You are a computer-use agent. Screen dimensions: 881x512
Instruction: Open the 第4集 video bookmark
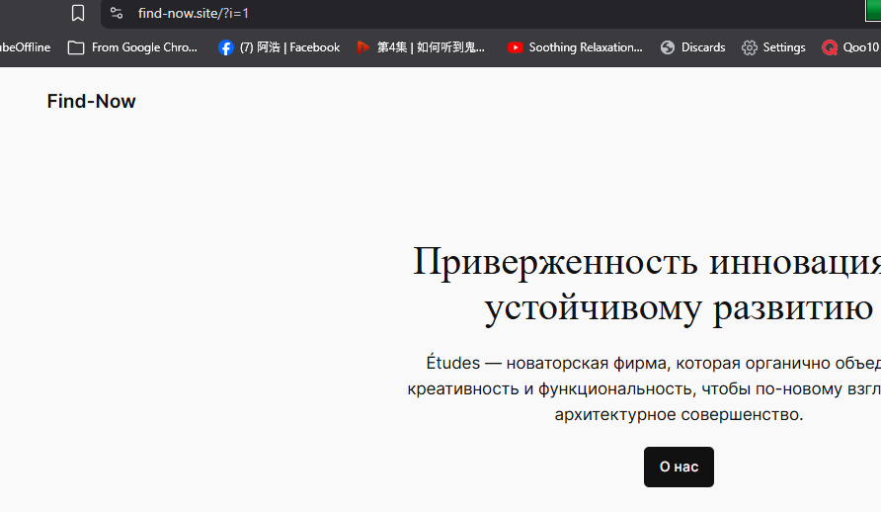(x=421, y=47)
